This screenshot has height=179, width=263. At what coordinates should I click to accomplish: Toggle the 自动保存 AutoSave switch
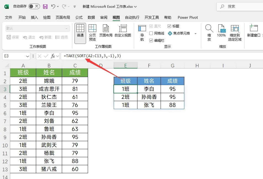click(x=34, y=6)
